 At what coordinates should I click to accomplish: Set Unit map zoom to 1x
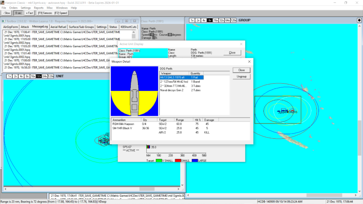coord(9,76)
